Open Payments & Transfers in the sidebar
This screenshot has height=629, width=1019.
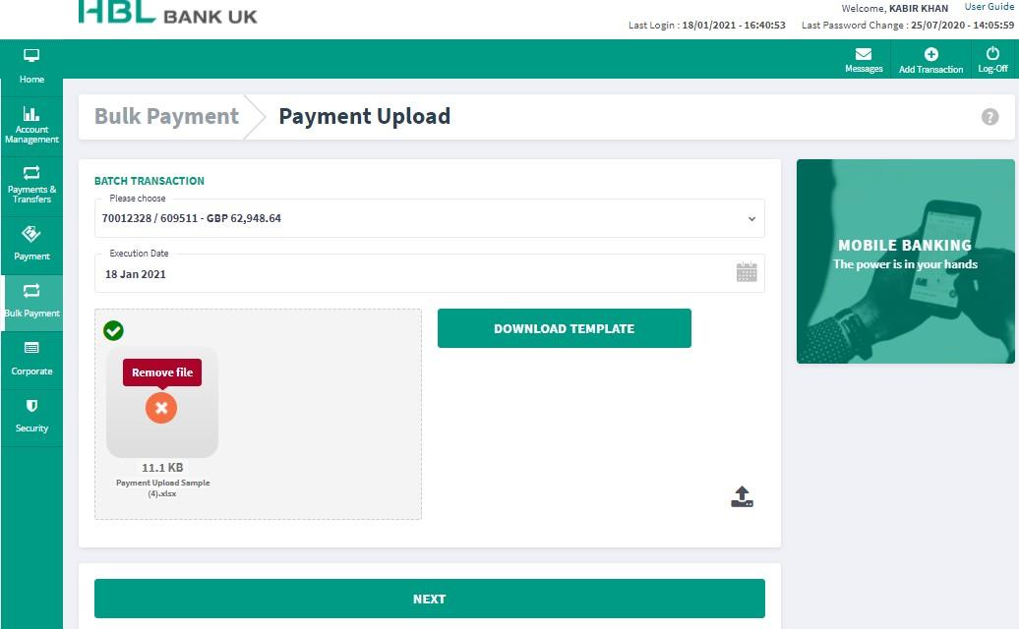point(31,185)
